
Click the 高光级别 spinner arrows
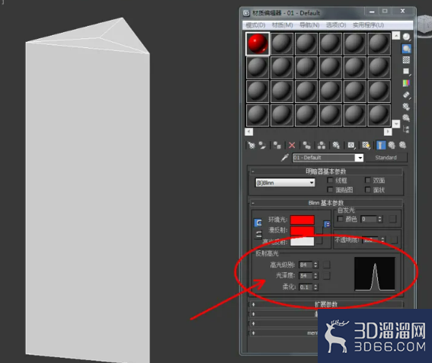click(315, 265)
